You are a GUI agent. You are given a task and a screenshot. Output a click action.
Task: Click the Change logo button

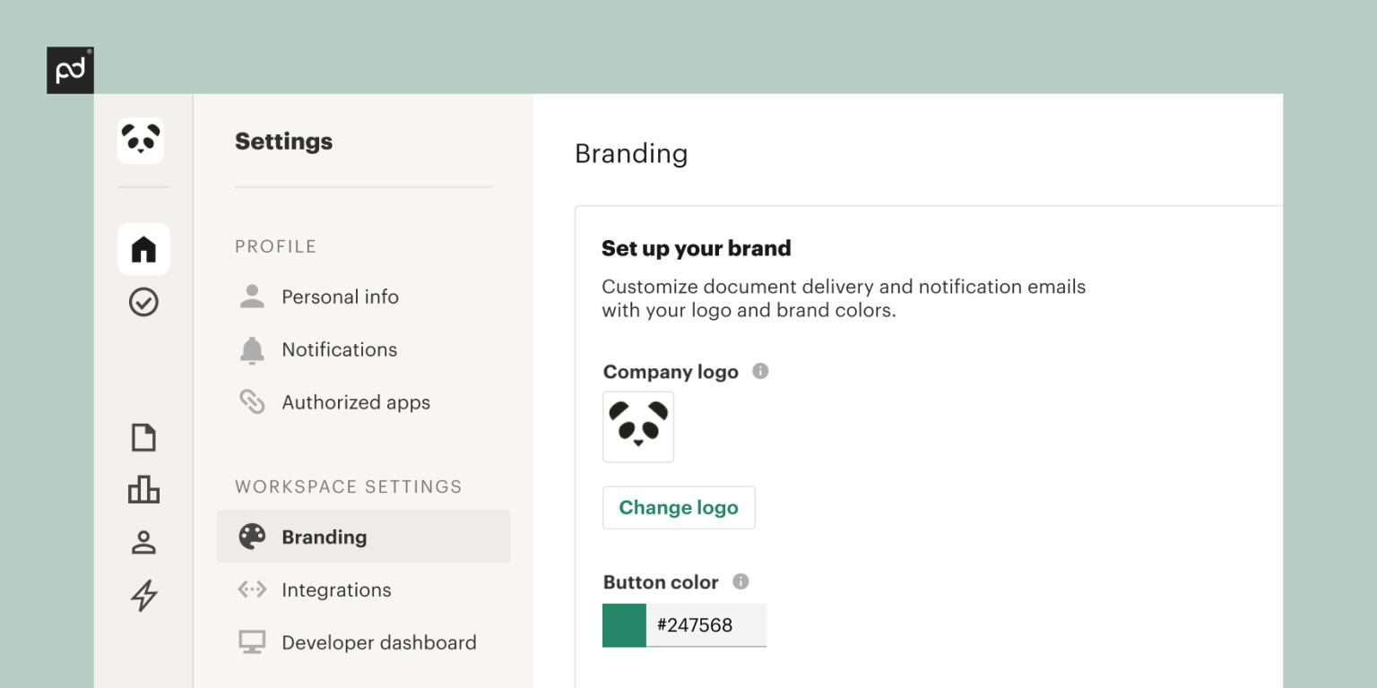pyautogui.click(x=679, y=507)
